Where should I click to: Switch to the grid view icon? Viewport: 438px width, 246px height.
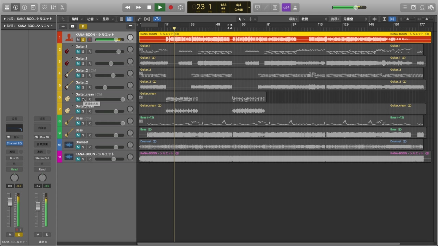[121, 19]
